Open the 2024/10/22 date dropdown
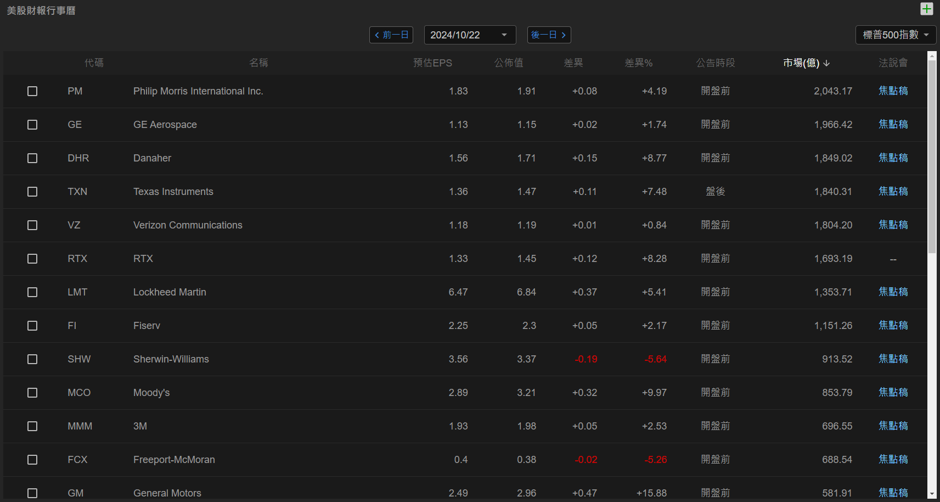The height and width of the screenshot is (502, 940). [x=470, y=35]
